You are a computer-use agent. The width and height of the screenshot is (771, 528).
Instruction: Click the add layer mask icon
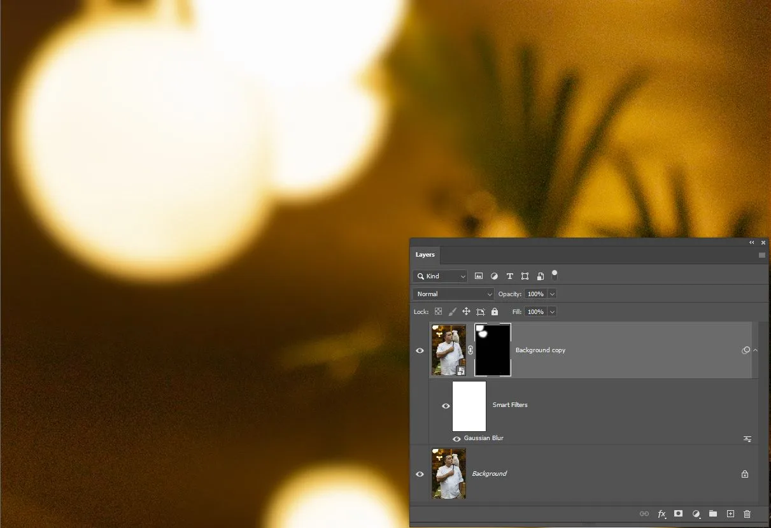point(679,513)
